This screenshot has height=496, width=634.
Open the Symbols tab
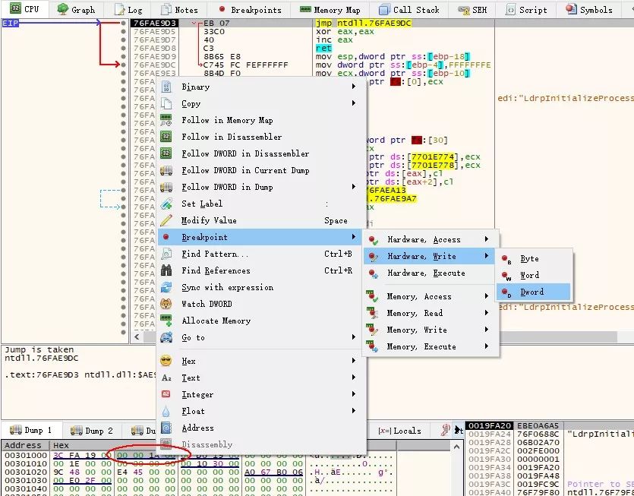pos(588,9)
